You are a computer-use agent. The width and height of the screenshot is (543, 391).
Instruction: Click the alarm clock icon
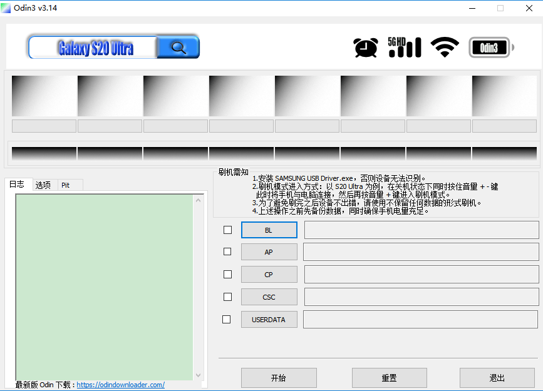[365, 46]
